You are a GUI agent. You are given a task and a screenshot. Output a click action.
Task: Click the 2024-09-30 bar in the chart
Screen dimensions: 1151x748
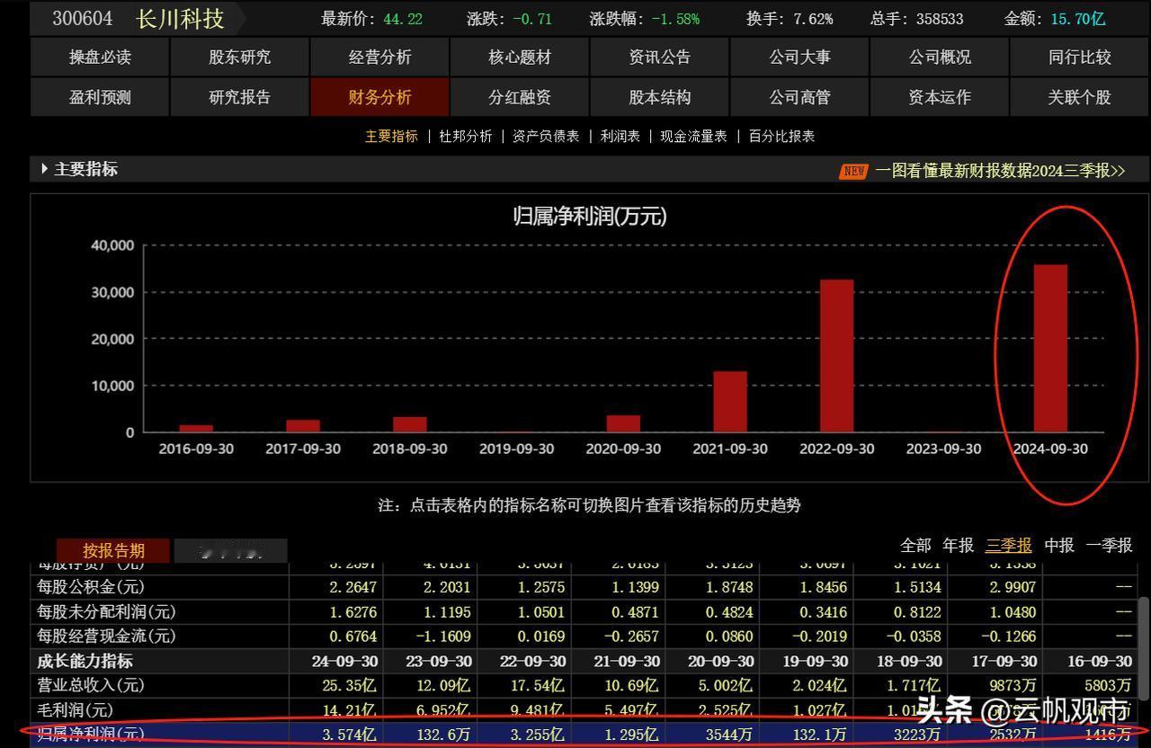(x=1050, y=348)
